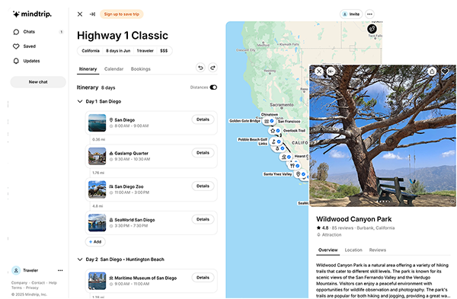Switch to the Reviews tab
This screenshot has height=299, width=457.
click(x=378, y=250)
